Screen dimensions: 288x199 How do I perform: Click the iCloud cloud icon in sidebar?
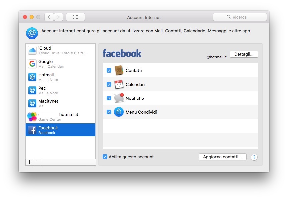pos(32,50)
